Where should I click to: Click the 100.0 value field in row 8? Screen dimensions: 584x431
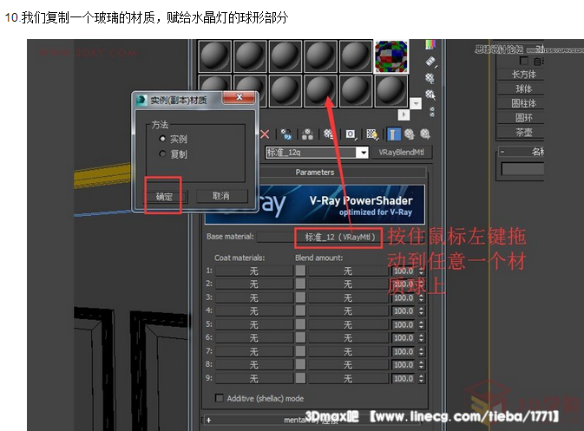tap(404, 365)
